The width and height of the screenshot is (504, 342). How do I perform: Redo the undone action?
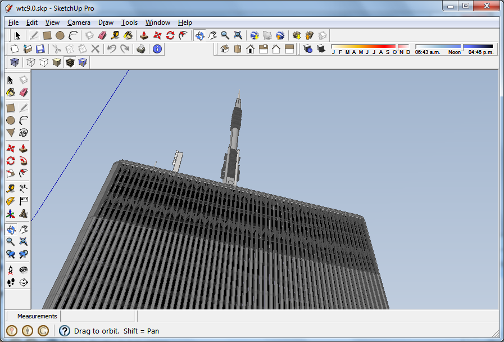(x=124, y=49)
